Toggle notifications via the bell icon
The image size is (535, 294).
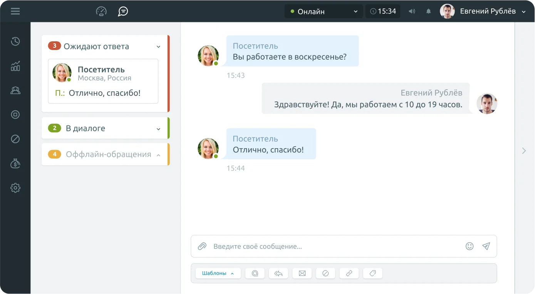point(428,11)
